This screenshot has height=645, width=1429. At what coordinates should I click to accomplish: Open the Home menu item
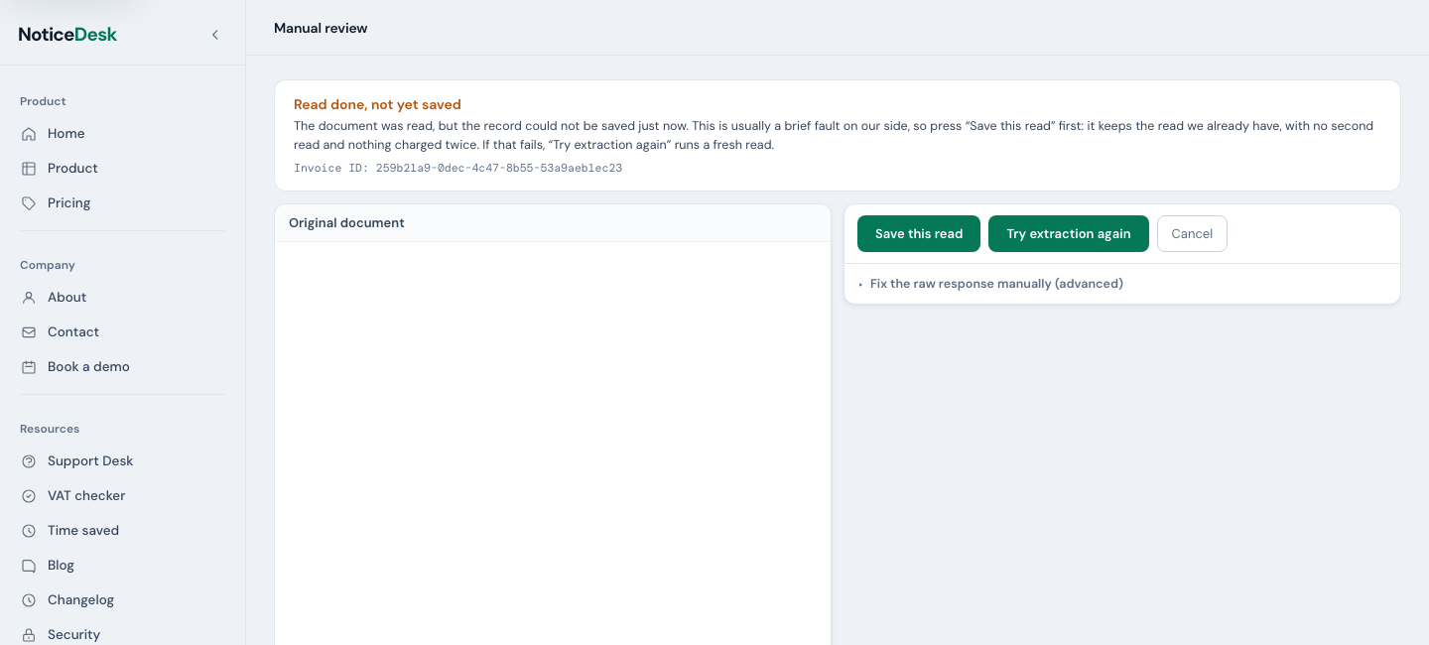tap(123, 134)
